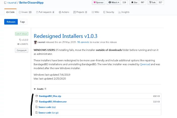177x118 pixels.
Task: Download BandagedBD_Mac.zip
Action: tap(50, 96)
